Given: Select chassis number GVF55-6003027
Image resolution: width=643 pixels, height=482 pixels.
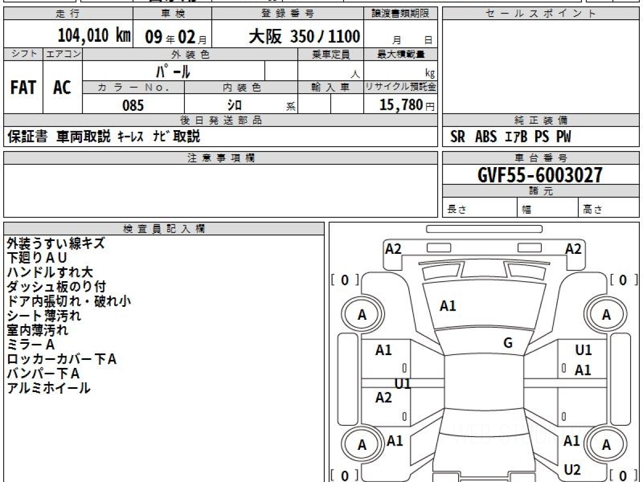Looking at the screenshot, I should (540, 175).
